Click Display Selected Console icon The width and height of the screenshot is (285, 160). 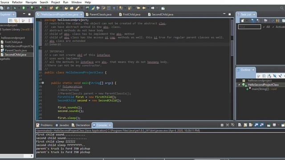click(274, 125)
